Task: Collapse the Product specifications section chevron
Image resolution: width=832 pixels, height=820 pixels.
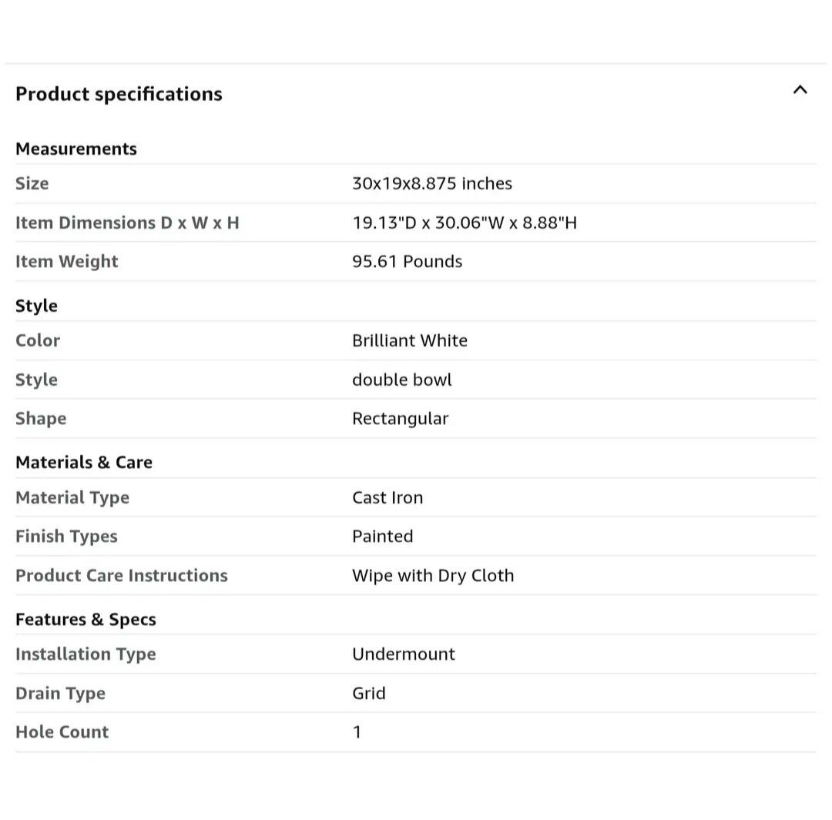Action: [800, 90]
